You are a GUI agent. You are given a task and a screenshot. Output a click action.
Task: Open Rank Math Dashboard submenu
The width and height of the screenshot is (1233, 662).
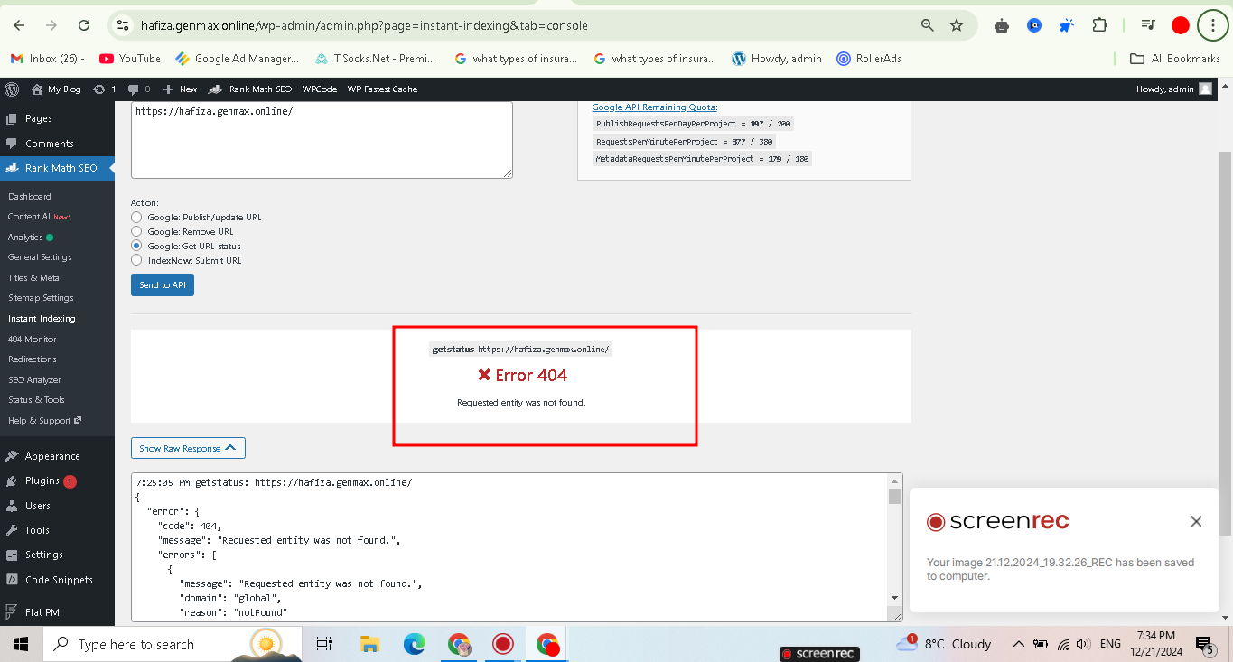pyautogui.click(x=30, y=196)
